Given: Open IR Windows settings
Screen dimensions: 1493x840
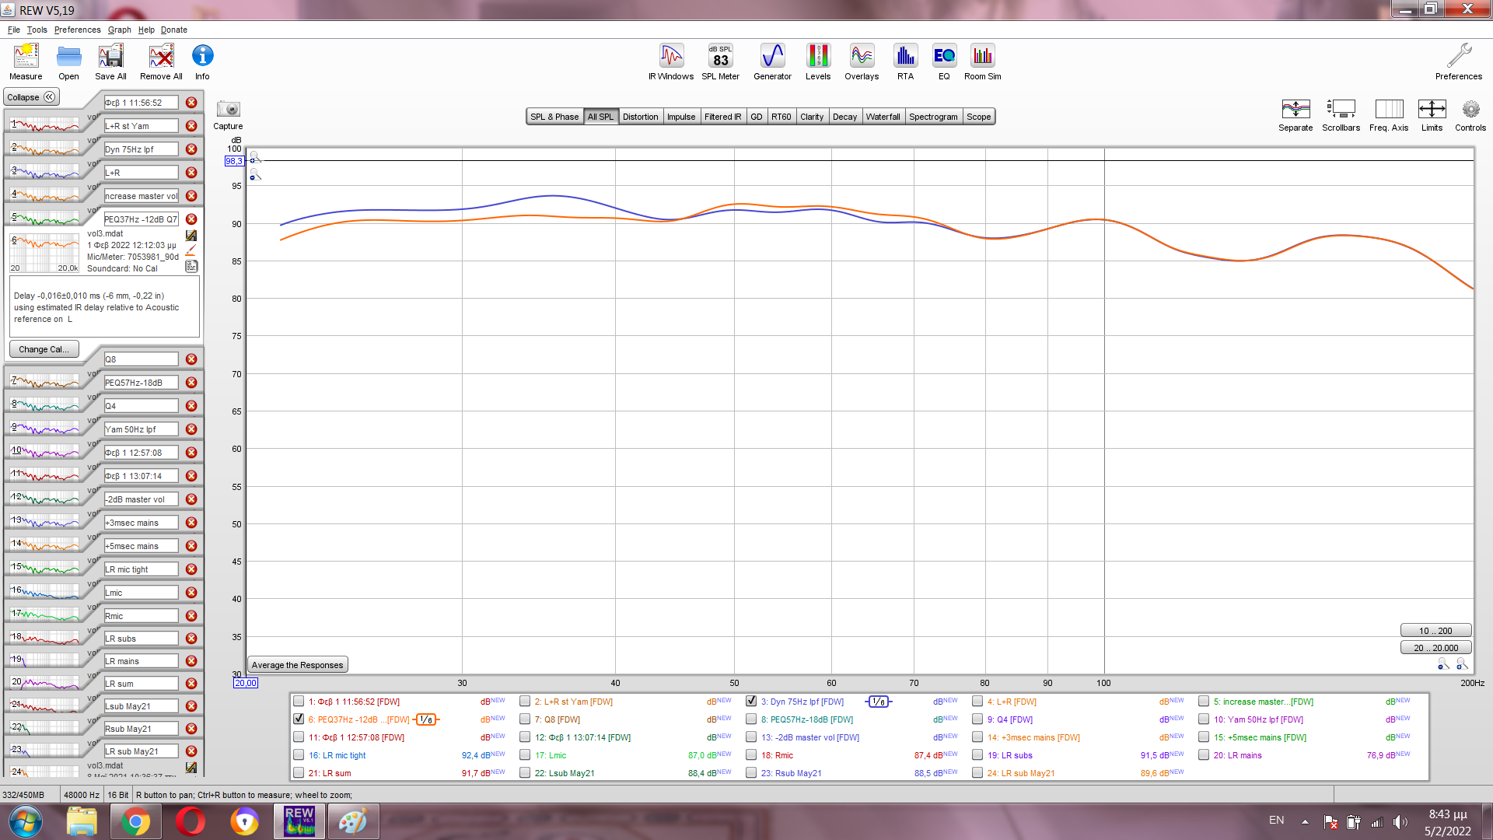Looking at the screenshot, I should click(671, 61).
